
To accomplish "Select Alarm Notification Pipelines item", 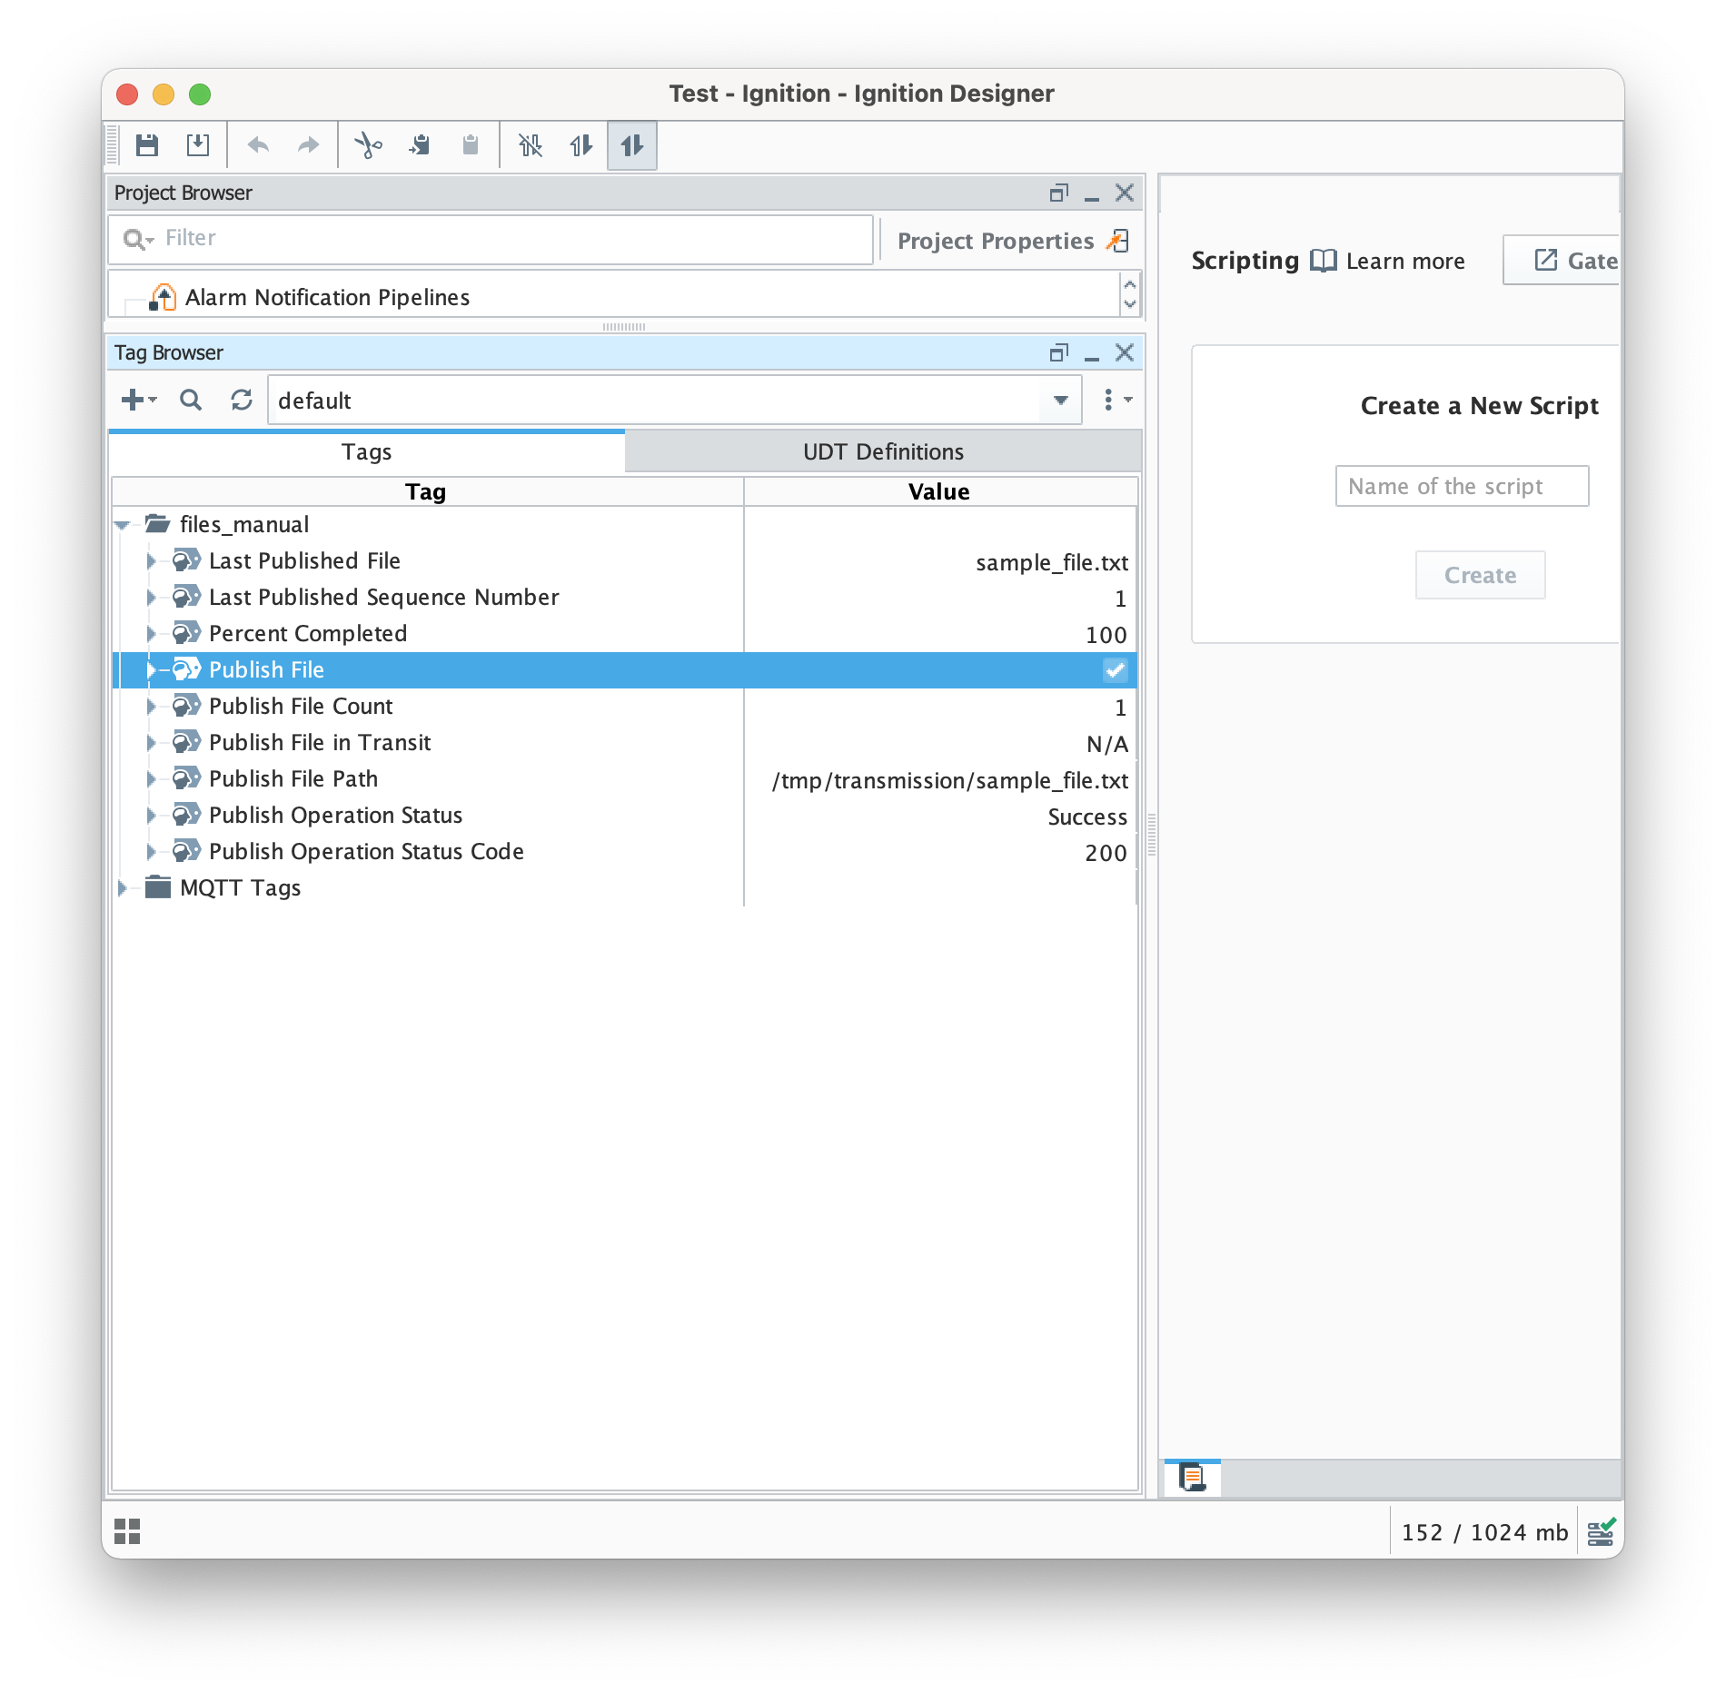I will (327, 297).
